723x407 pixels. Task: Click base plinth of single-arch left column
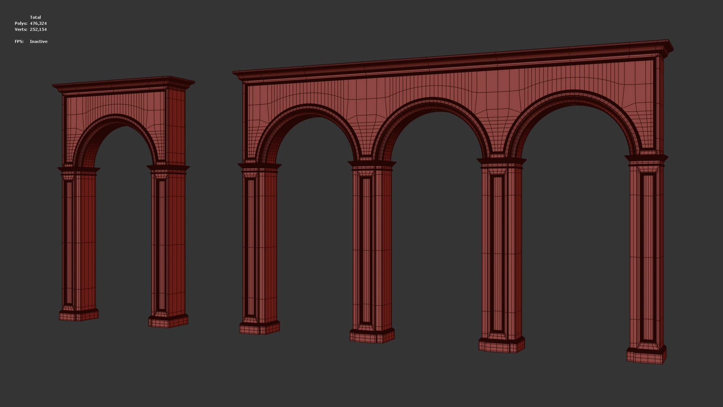pos(79,315)
